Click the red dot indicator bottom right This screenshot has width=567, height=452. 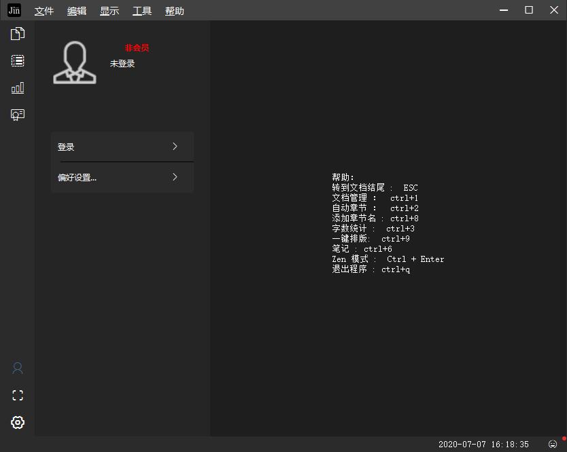[563, 440]
